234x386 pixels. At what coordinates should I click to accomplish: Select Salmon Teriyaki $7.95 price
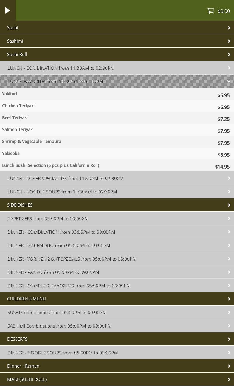click(223, 131)
